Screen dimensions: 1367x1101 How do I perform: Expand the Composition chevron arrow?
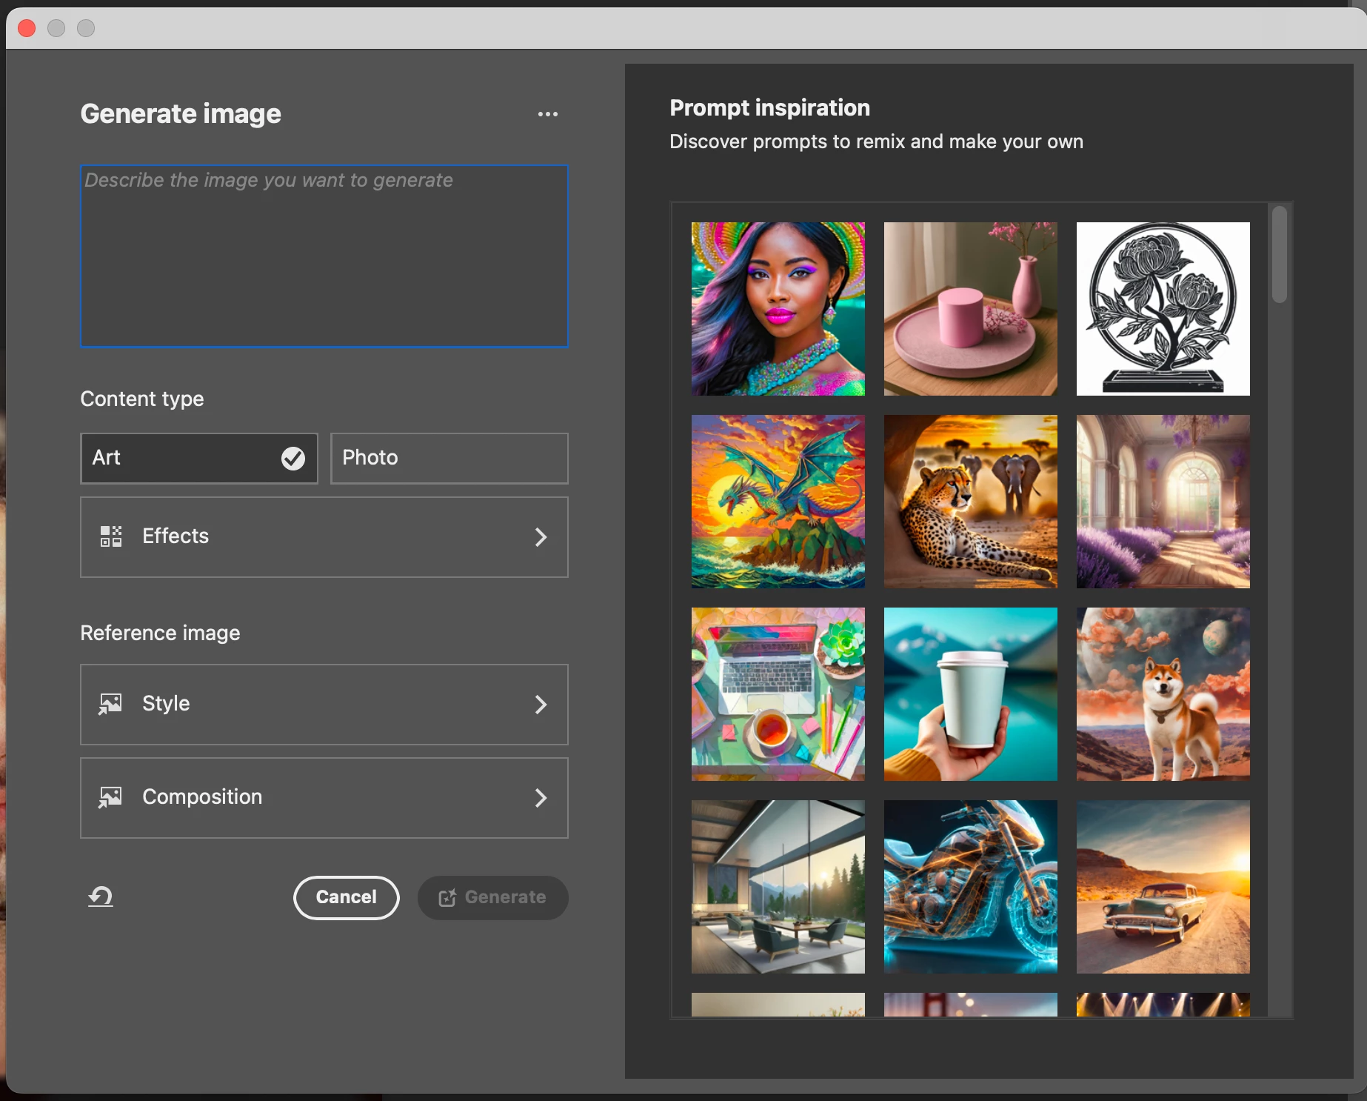[x=541, y=798]
